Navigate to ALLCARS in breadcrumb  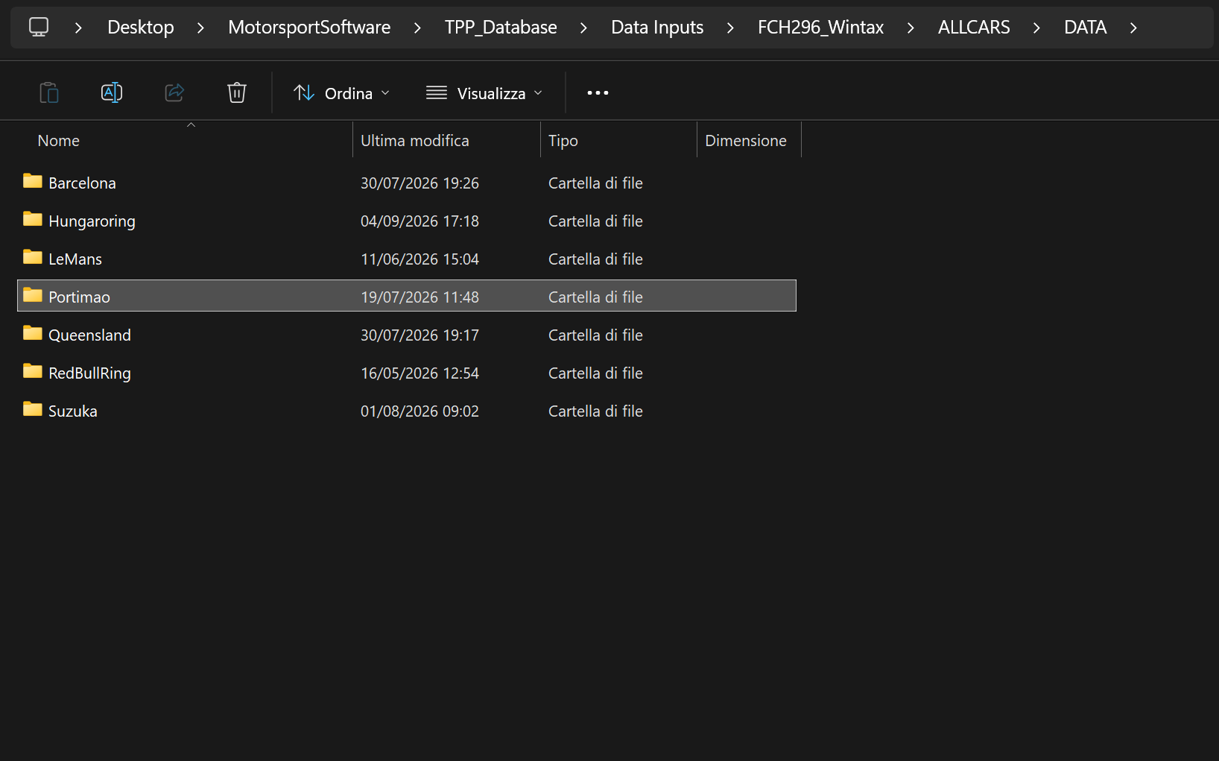tap(974, 28)
